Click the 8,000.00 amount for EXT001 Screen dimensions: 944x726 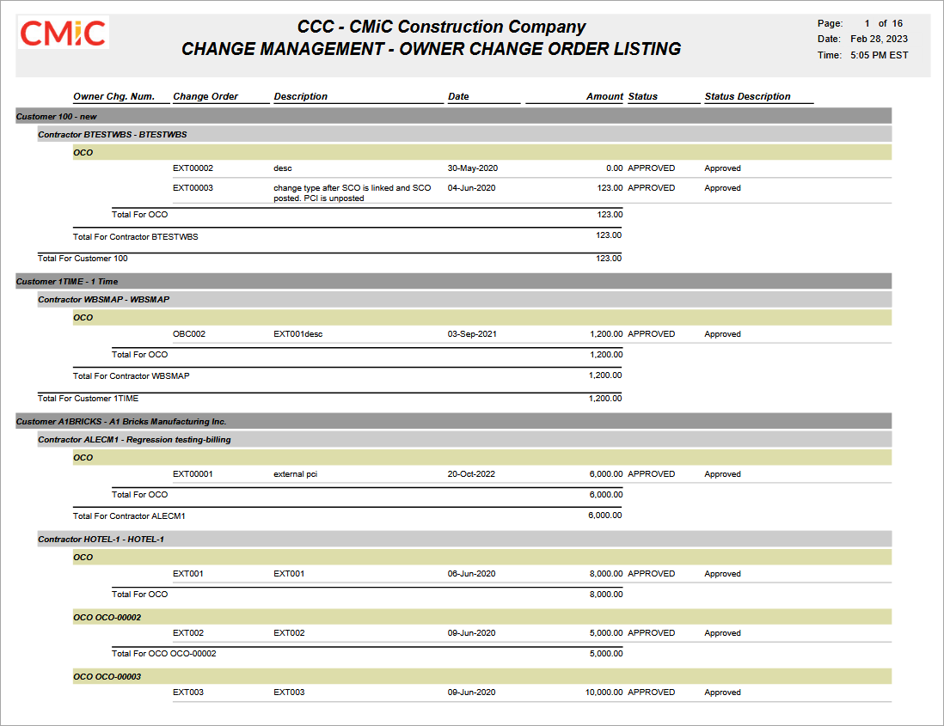point(606,574)
